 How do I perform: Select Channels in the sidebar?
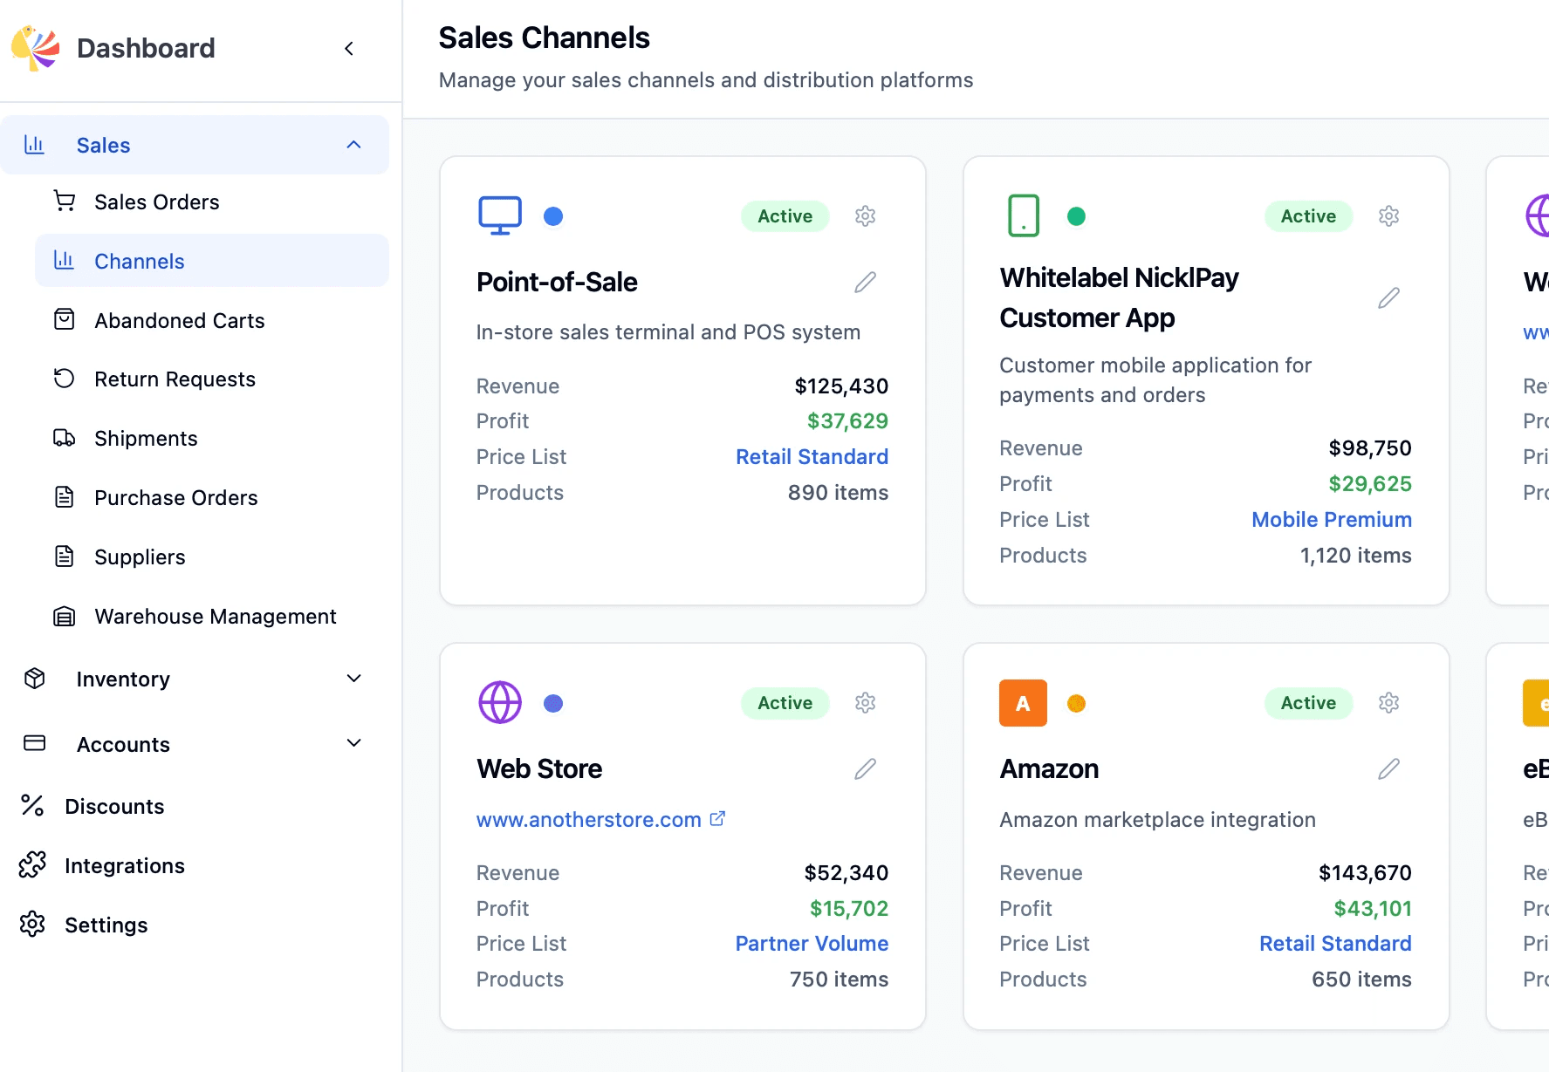[212, 260]
